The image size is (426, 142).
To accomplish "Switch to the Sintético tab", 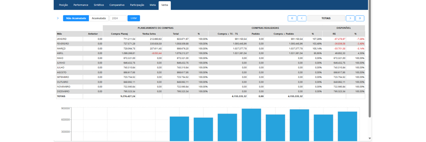I will (x=99, y=5).
